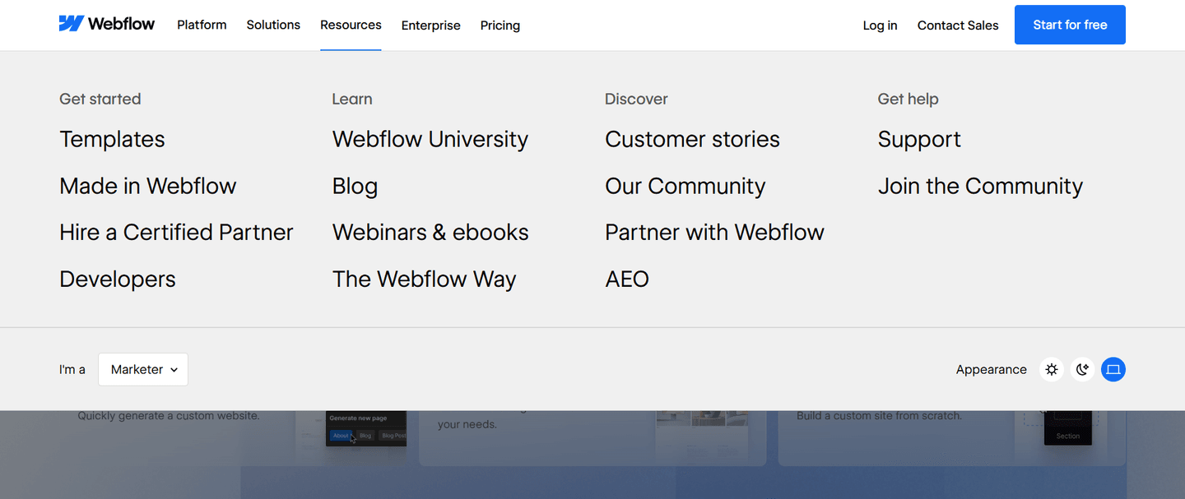The width and height of the screenshot is (1185, 499).
Task: Open the Solutions menu
Action: [x=273, y=25]
